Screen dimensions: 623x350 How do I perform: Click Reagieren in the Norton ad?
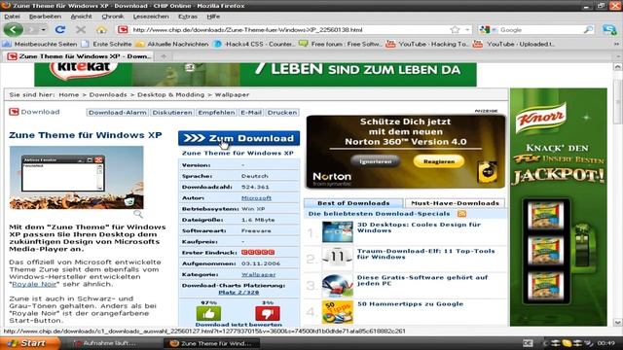(x=439, y=161)
